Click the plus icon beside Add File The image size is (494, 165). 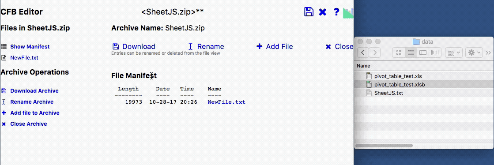pyautogui.click(x=259, y=47)
